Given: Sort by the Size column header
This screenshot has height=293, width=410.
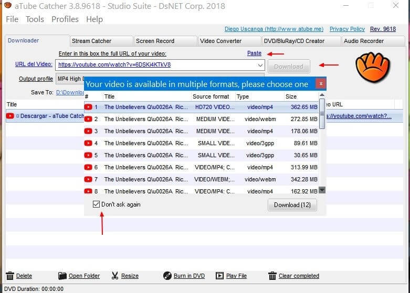Looking at the screenshot, I should pyautogui.click(x=301, y=96).
